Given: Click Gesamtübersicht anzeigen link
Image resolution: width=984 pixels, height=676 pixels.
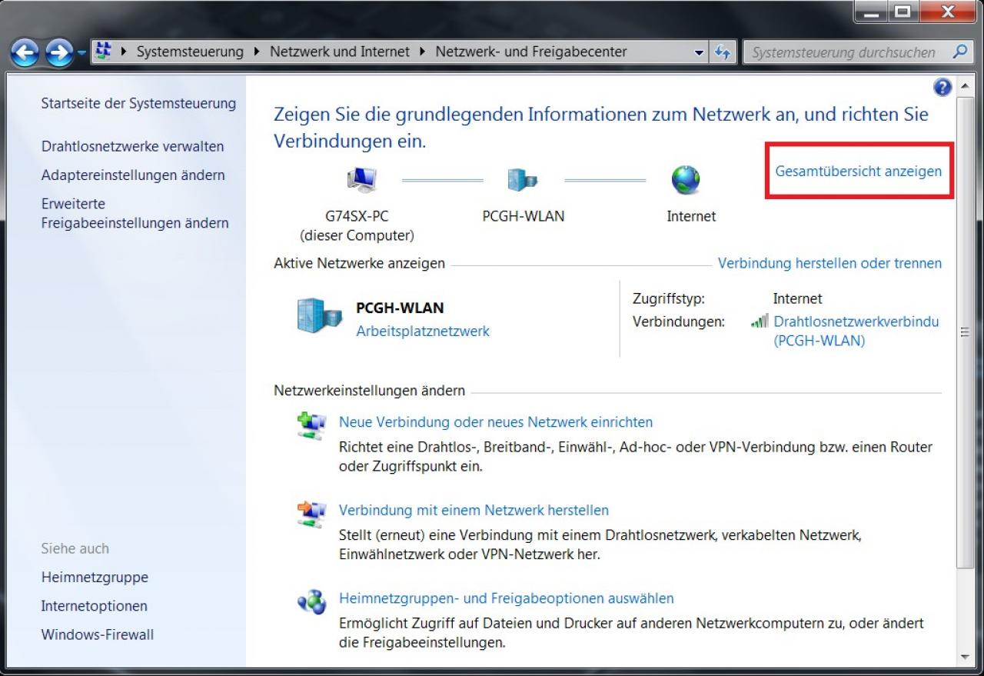Looking at the screenshot, I should click(858, 171).
